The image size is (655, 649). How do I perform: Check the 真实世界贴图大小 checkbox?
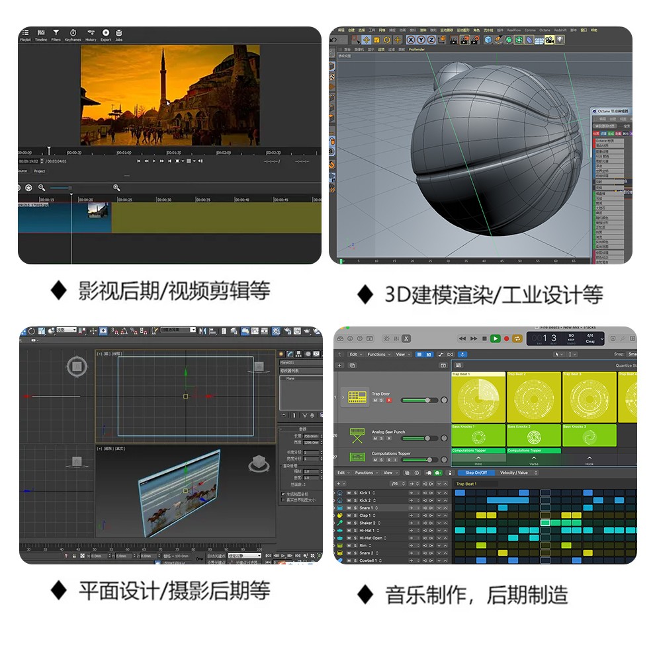pos(284,500)
